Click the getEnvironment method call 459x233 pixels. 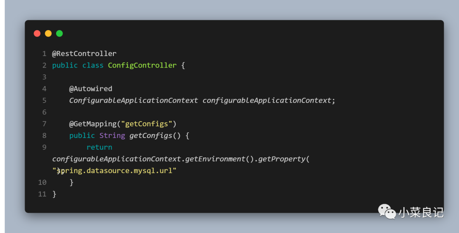pyautogui.click(x=216, y=159)
